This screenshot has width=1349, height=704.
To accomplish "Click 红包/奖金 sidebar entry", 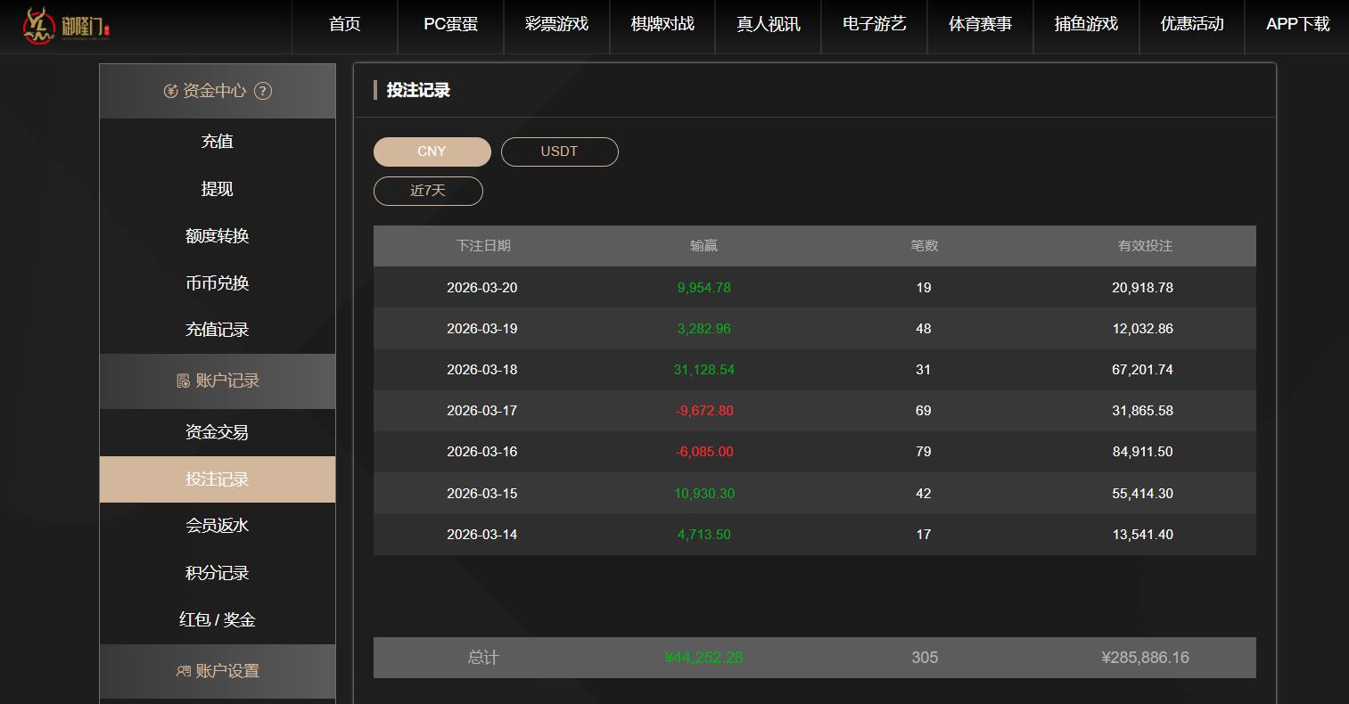I will coord(217,619).
